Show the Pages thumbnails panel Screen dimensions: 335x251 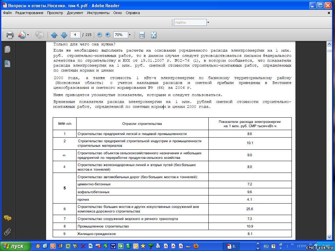[x=8, y=49]
